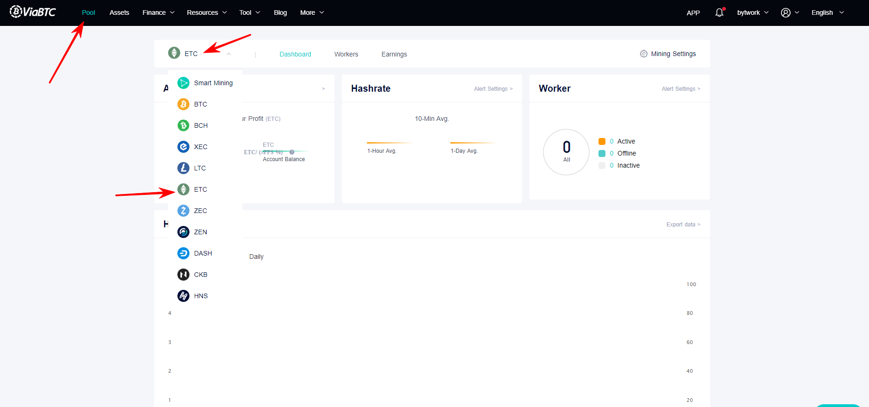This screenshot has height=407, width=869.
Task: Click the Account Balance label
Action: pyautogui.click(x=283, y=159)
